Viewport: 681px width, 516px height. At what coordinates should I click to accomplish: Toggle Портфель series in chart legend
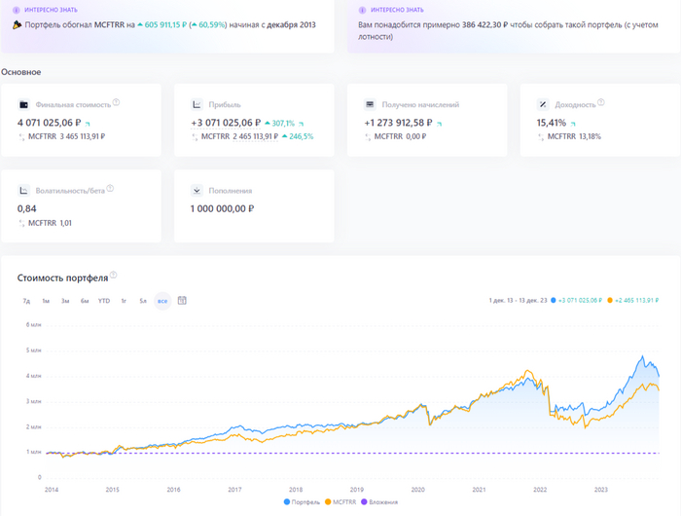coord(302,502)
